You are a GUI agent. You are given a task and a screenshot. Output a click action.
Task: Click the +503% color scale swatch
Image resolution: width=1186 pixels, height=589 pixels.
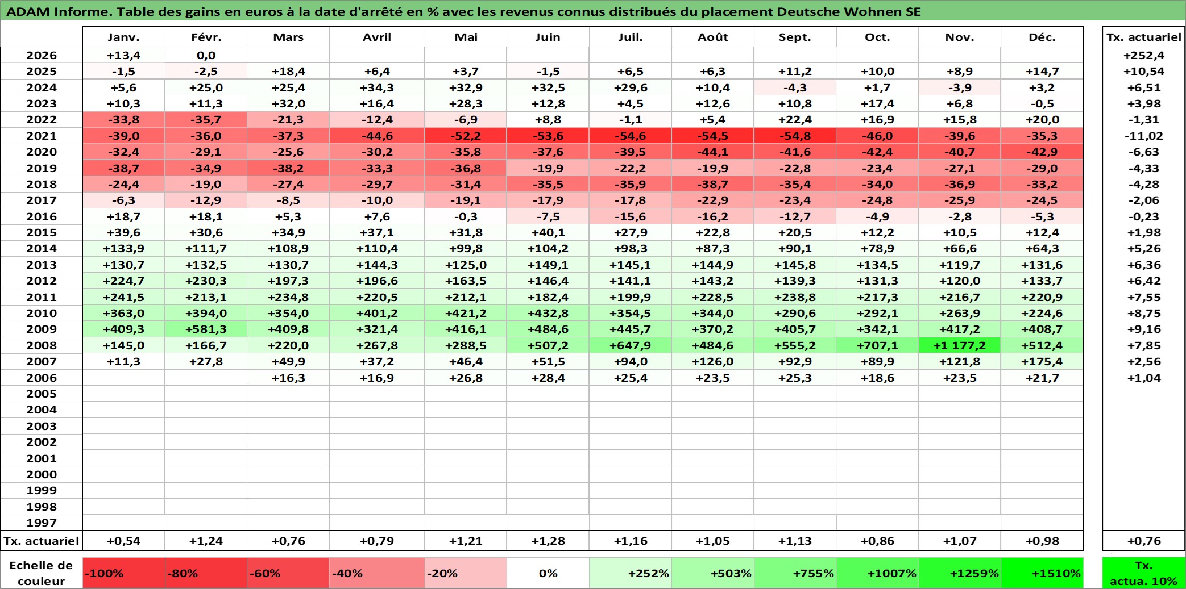pyautogui.click(x=713, y=573)
